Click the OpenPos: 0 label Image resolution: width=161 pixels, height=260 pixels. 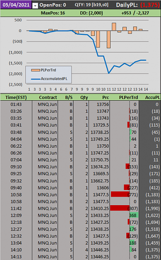coord(53,5)
